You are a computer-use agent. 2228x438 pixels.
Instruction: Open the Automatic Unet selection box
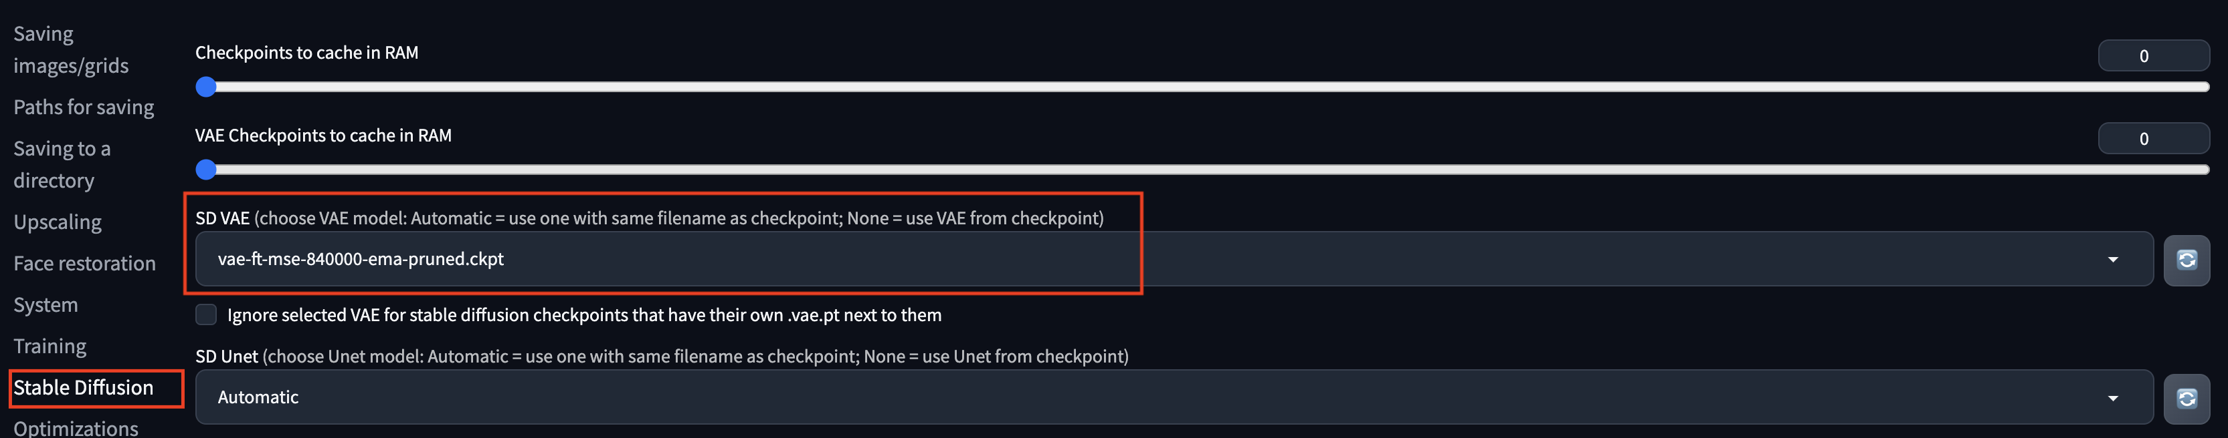(1174, 397)
